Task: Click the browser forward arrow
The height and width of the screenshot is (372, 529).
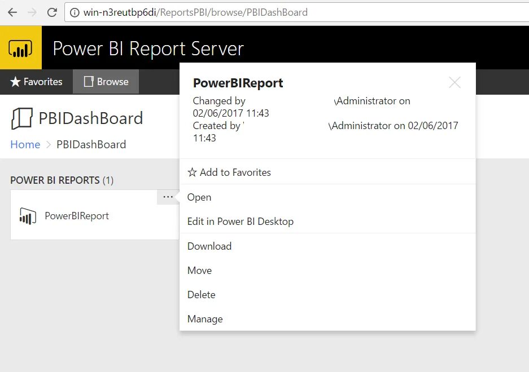Action: (x=32, y=12)
